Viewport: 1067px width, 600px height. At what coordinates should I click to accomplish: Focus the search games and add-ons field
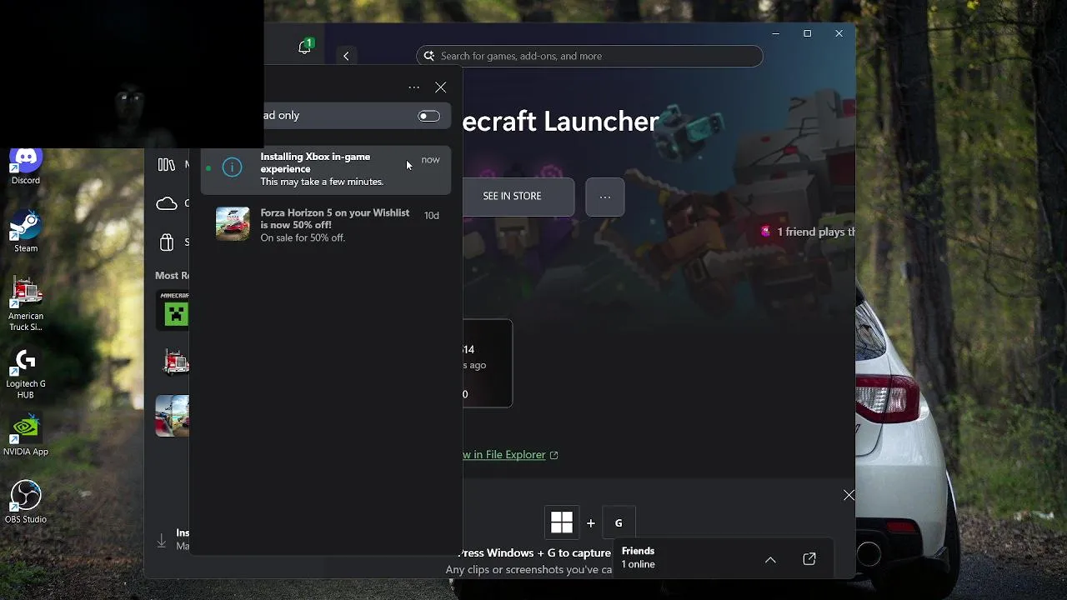pyautogui.click(x=589, y=56)
